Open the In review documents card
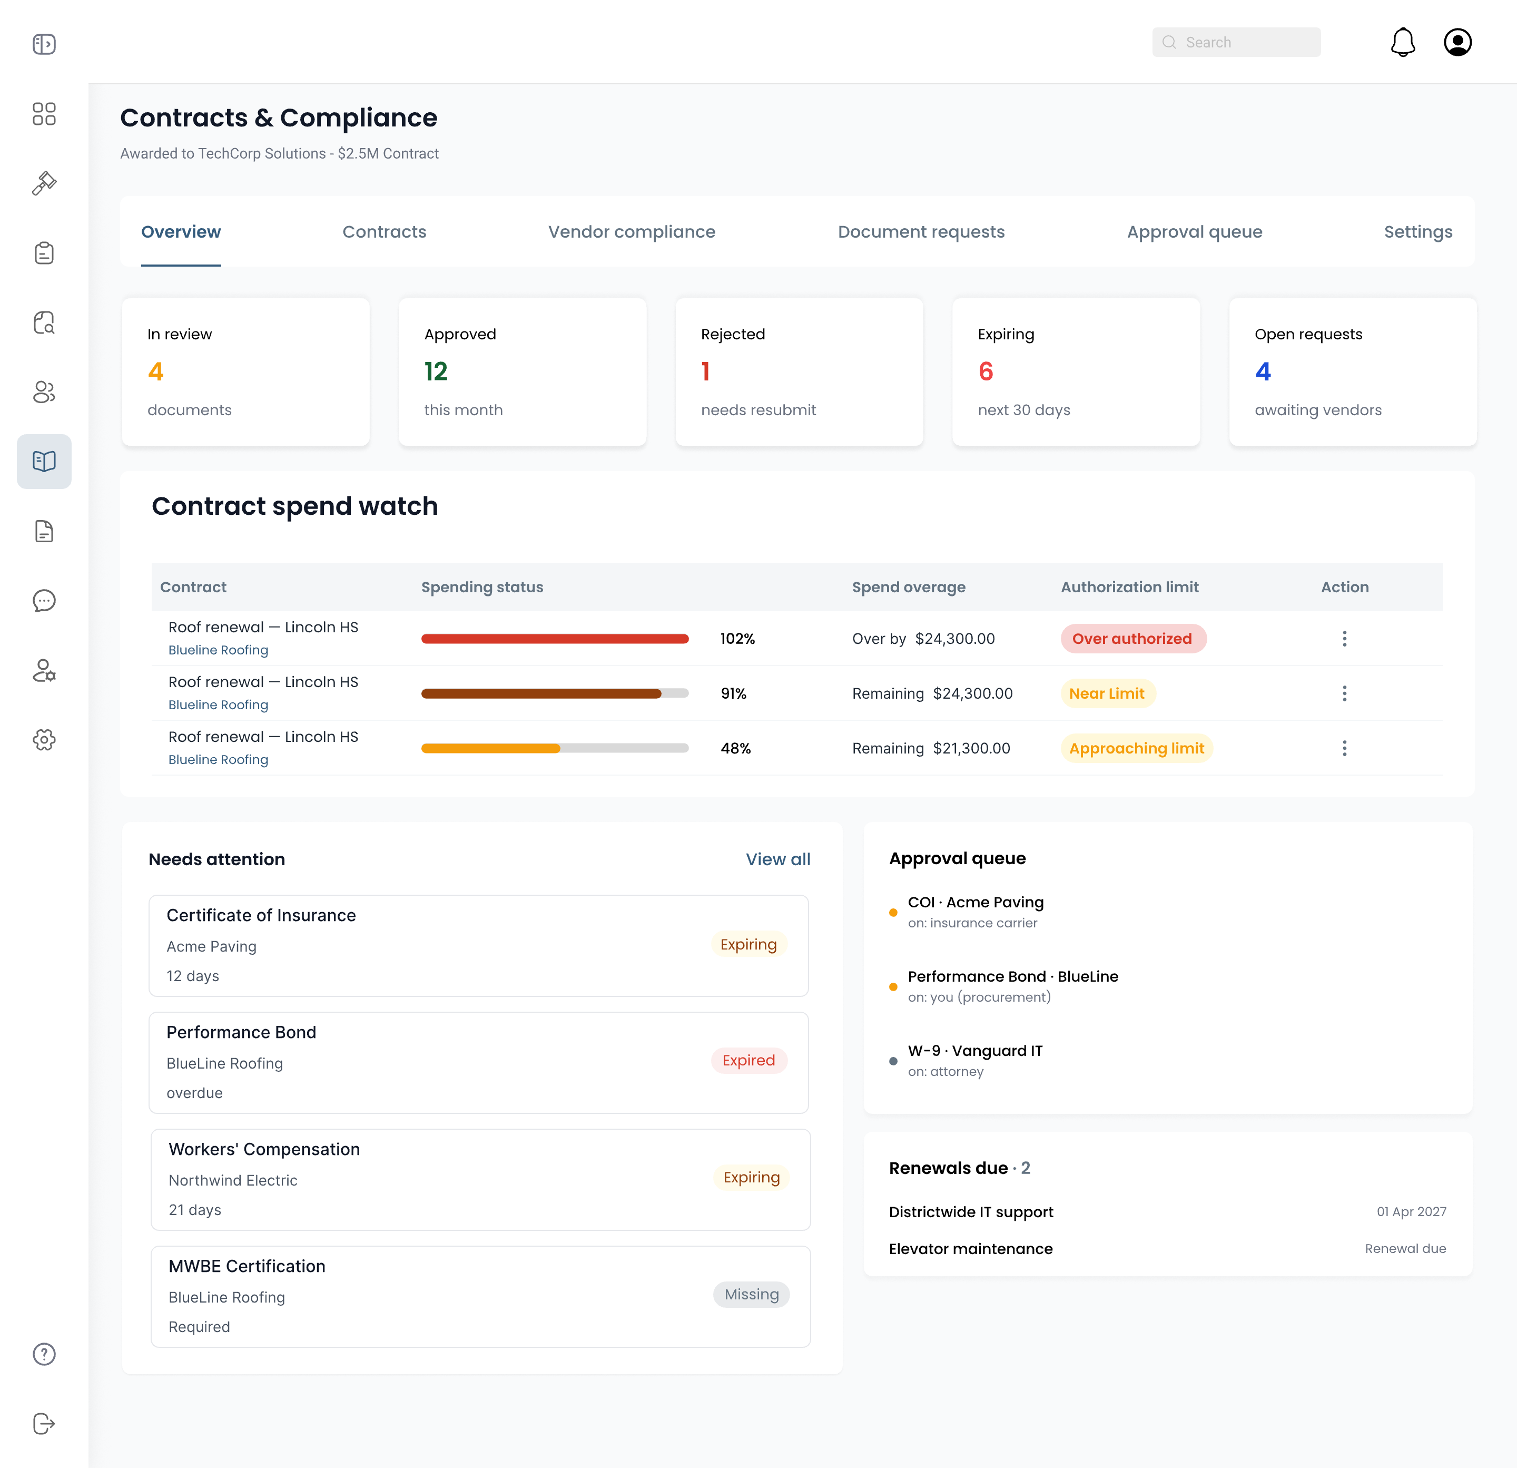Image resolution: width=1517 pixels, height=1468 pixels. (x=245, y=373)
